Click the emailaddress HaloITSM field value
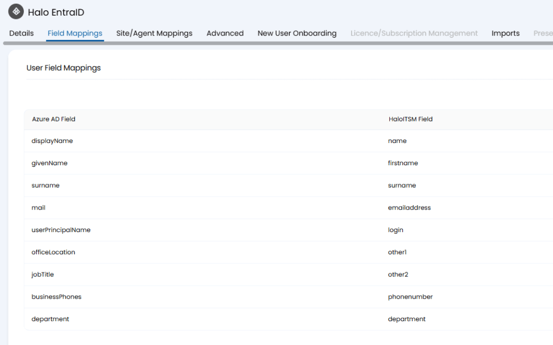This screenshot has width=553, height=345. 409,208
